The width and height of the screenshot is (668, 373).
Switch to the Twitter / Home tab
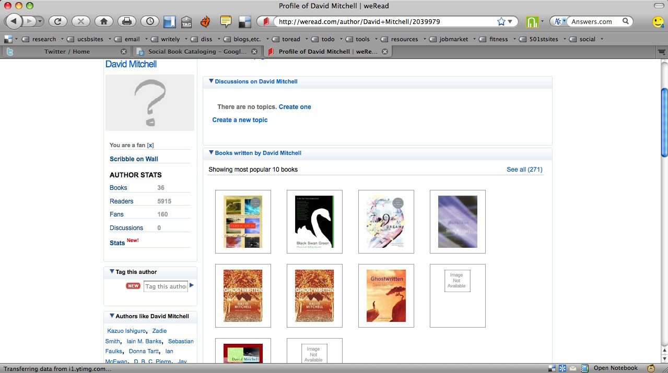point(66,52)
